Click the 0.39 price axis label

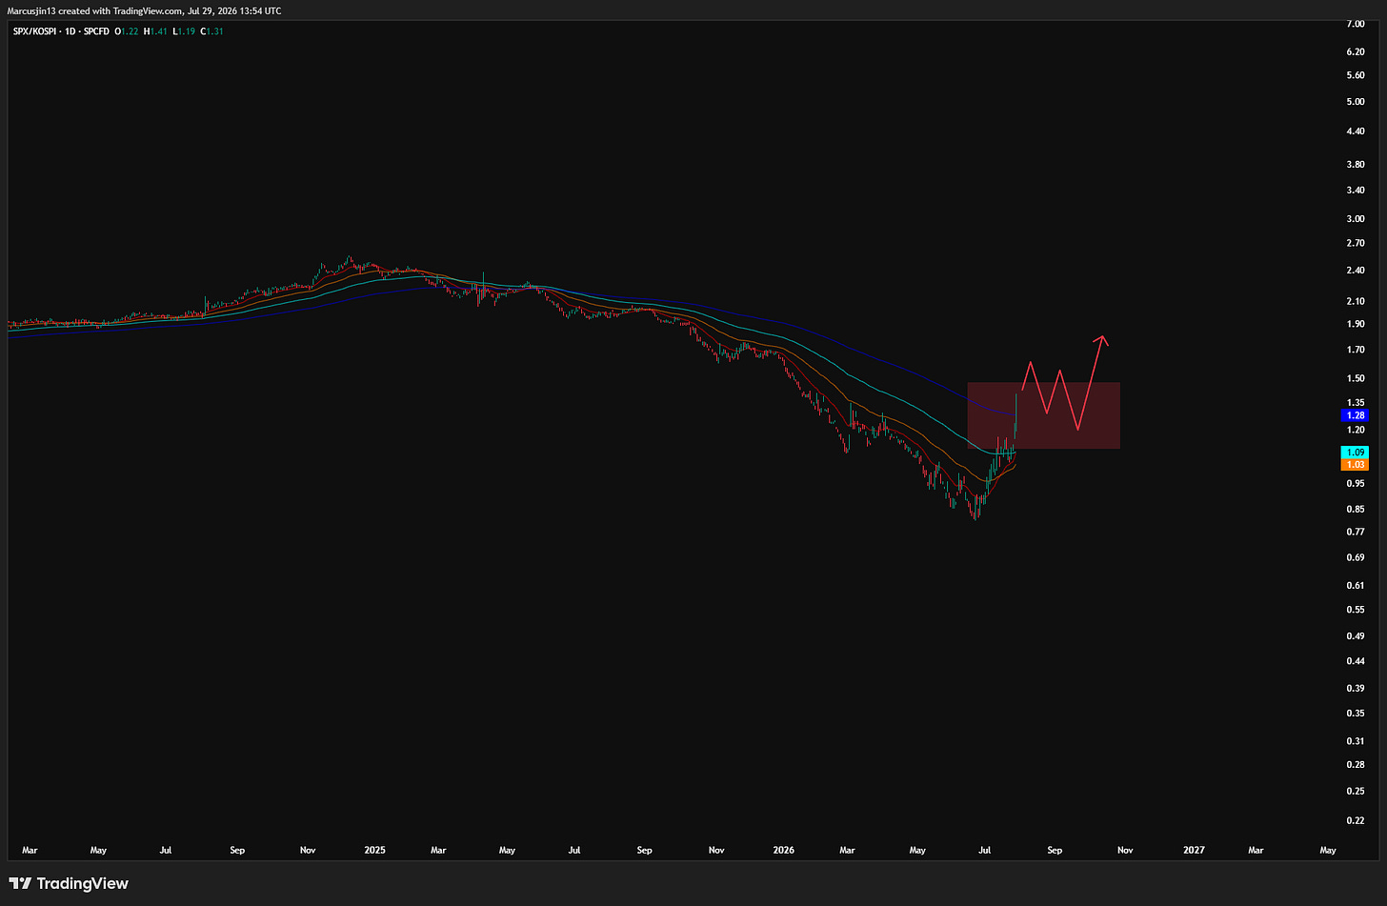click(x=1355, y=688)
